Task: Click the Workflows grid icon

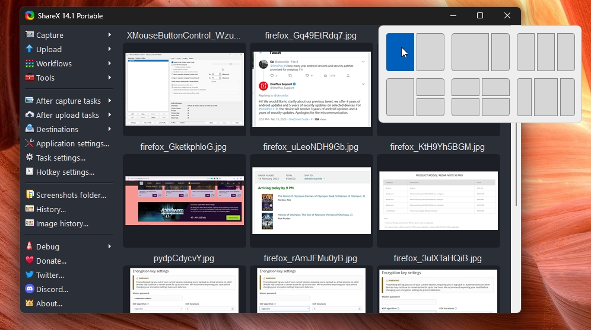Action: click(30, 63)
